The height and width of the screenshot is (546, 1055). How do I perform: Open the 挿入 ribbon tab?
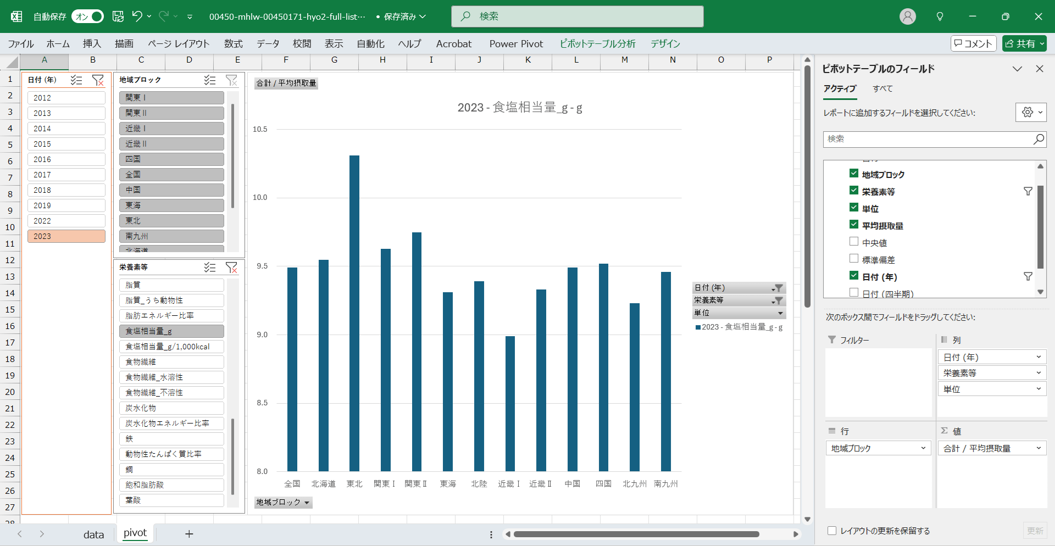92,44
